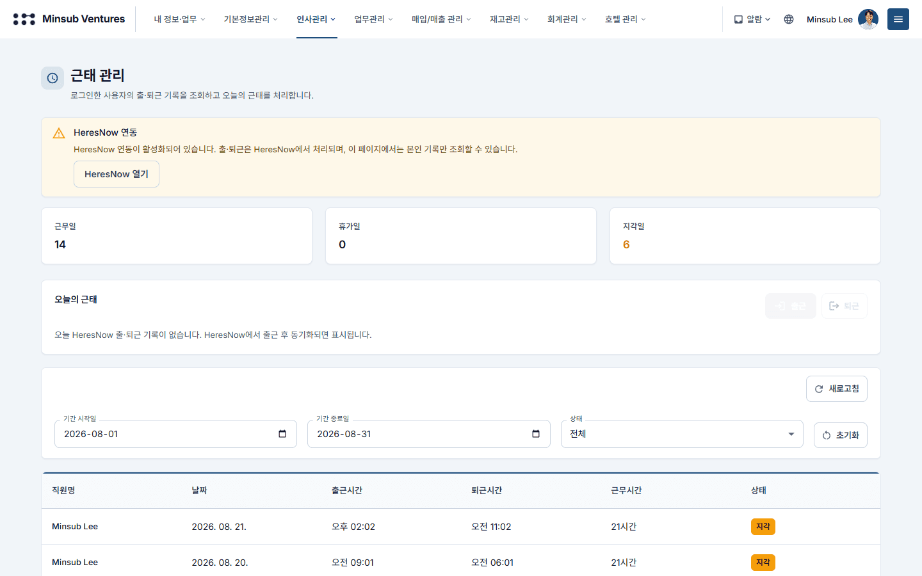Expand the 재고관리 dropdown

click(x=509, y=19)
